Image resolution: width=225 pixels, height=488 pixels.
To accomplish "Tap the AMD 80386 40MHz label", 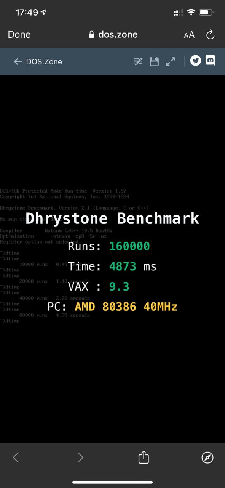I will pos(126,307).
